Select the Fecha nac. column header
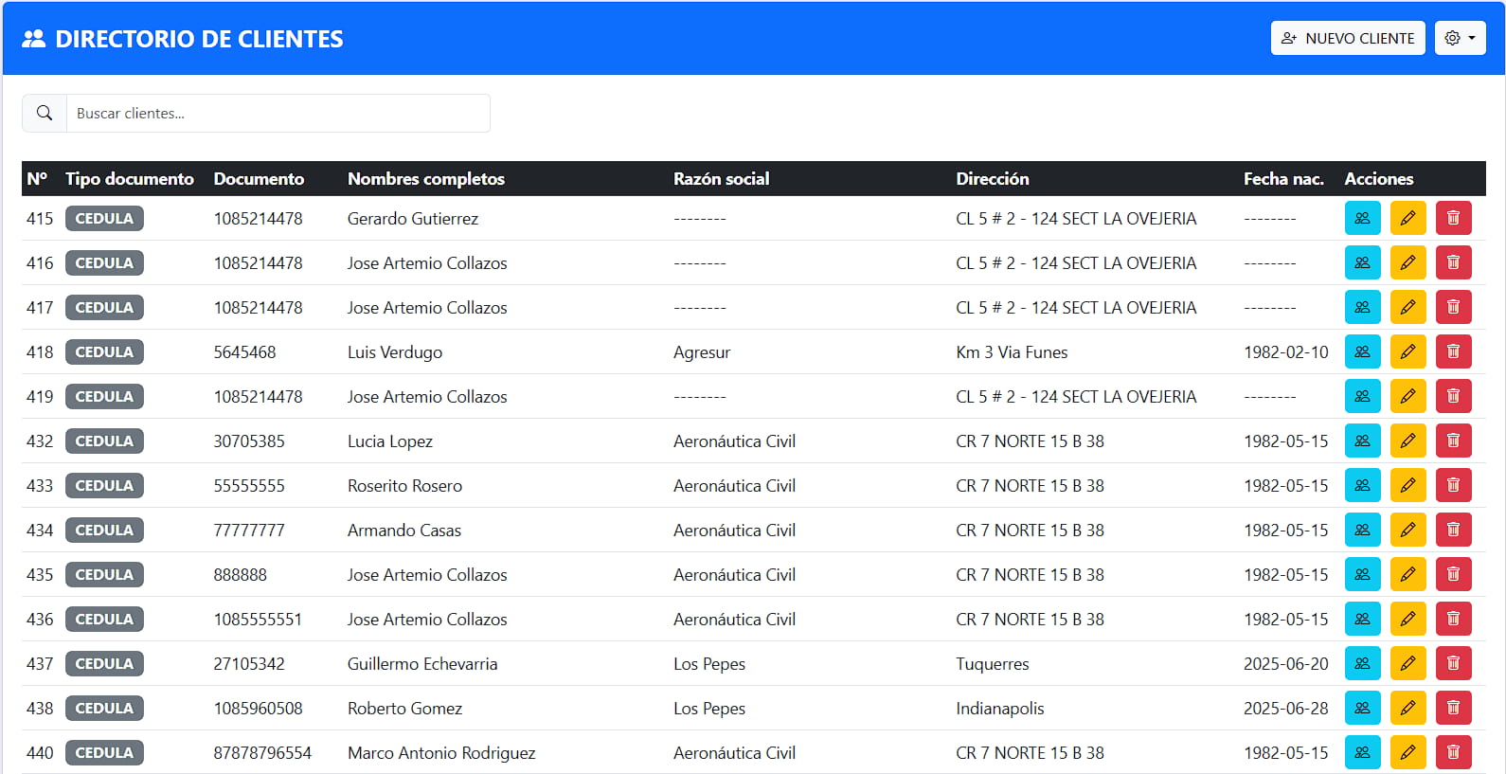The width and height of the screenshot is (1506, 774). [1283, 178]
